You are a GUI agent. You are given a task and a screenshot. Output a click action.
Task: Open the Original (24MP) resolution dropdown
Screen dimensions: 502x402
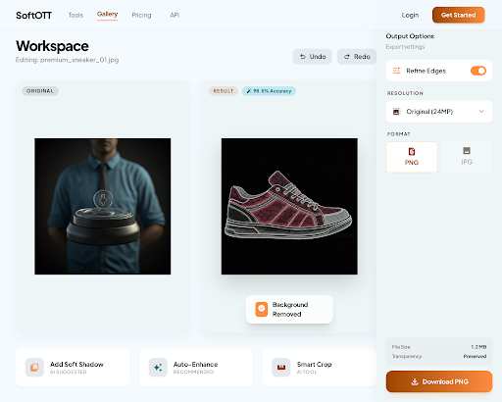[439, 112]
